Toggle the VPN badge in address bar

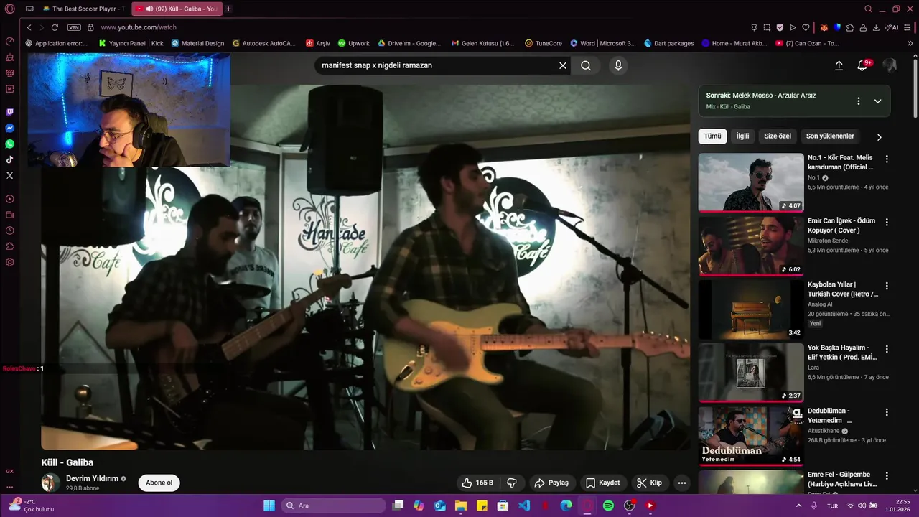tap(74, 27)
